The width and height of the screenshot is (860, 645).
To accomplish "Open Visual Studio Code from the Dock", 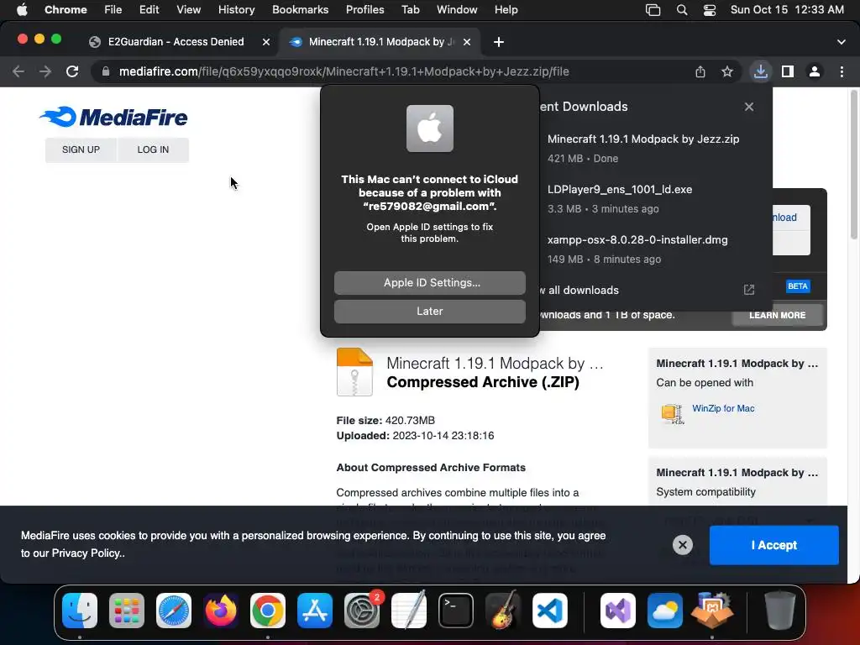I will pos(550,611).
